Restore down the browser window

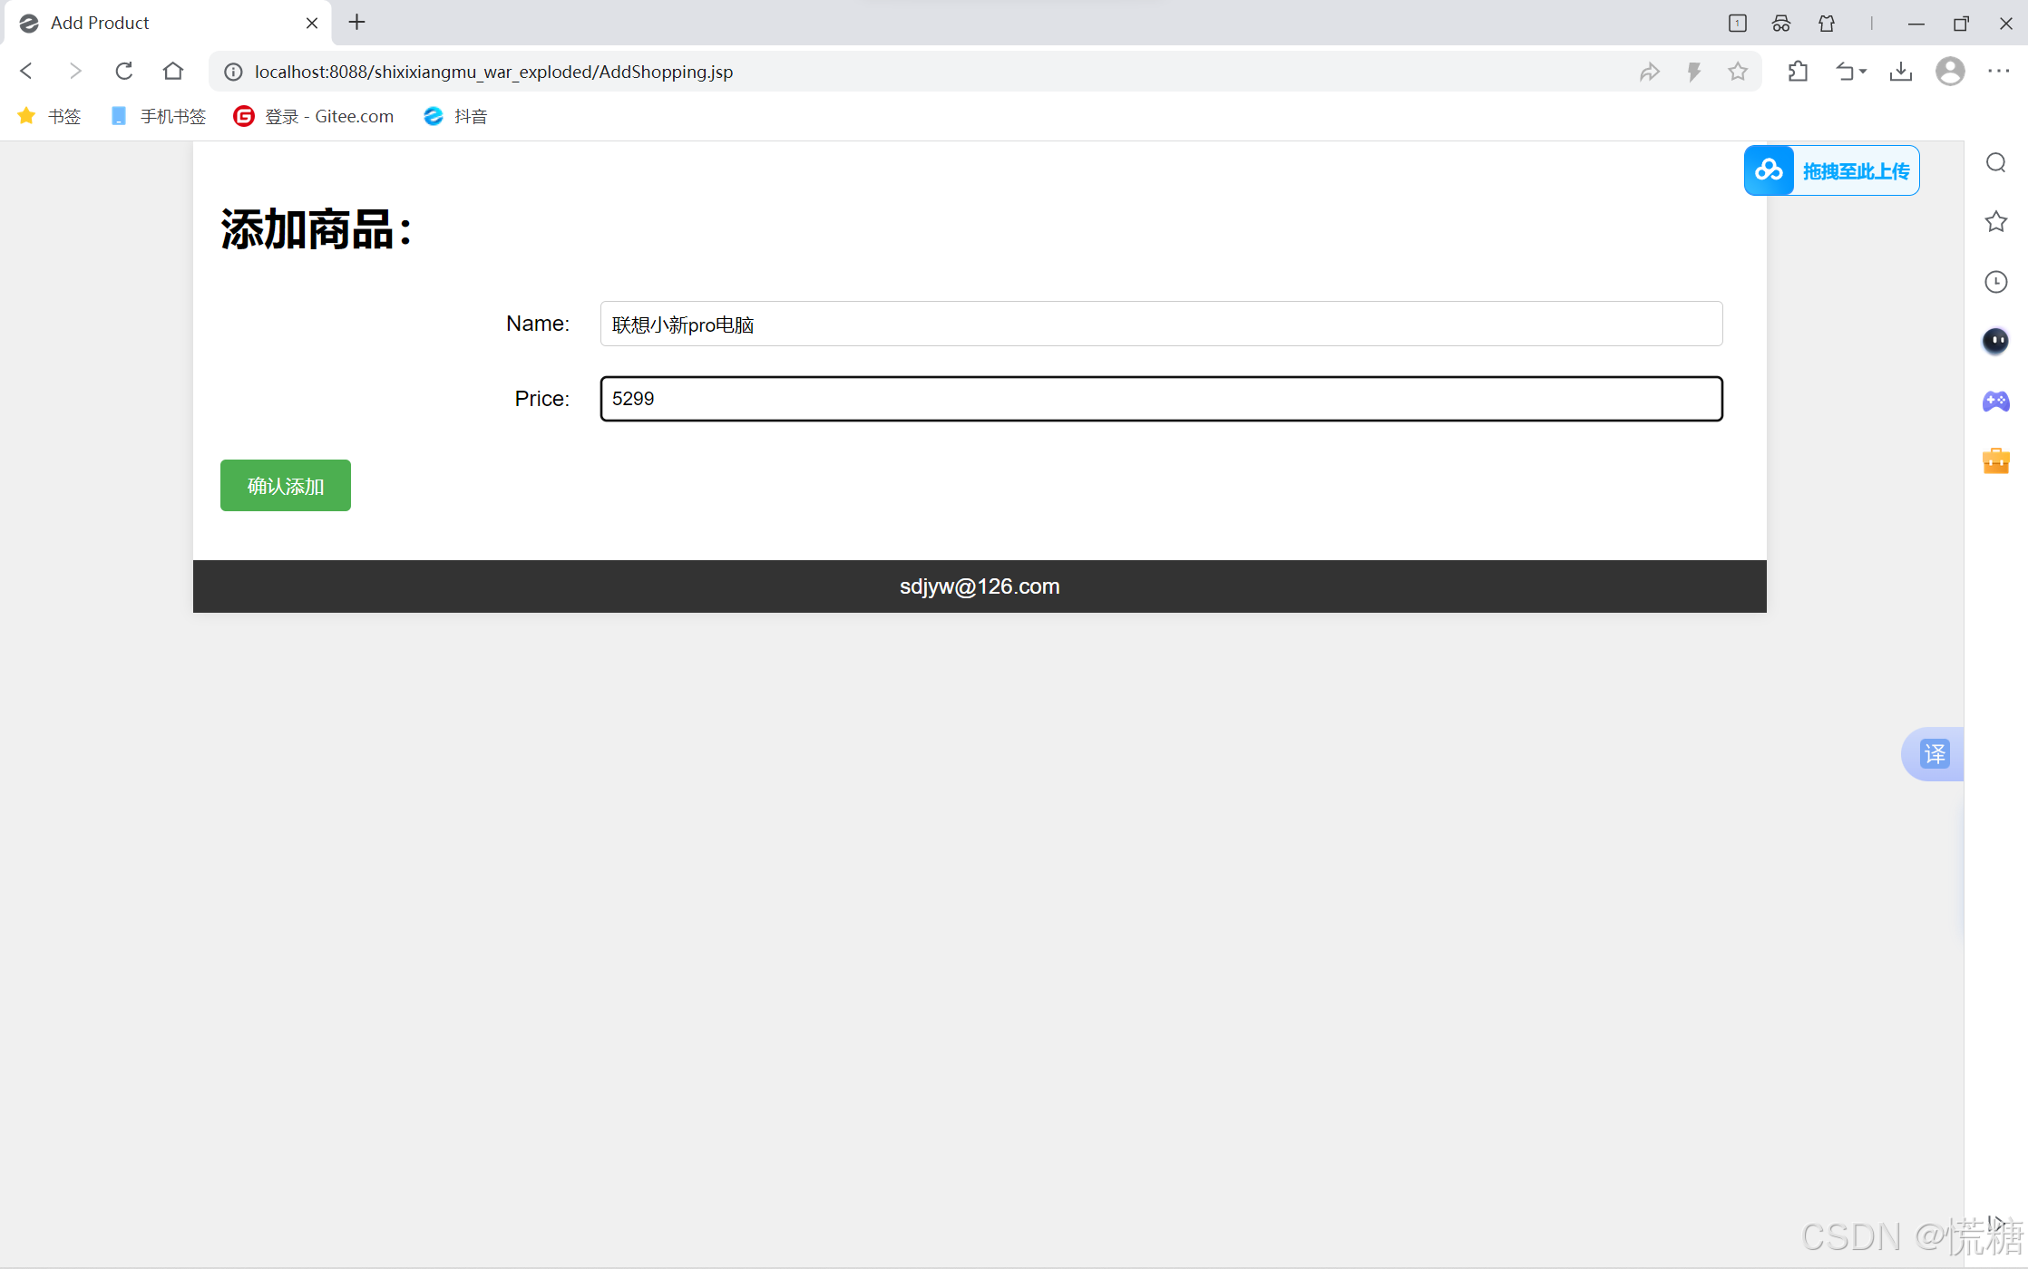tap(1961, 24)
